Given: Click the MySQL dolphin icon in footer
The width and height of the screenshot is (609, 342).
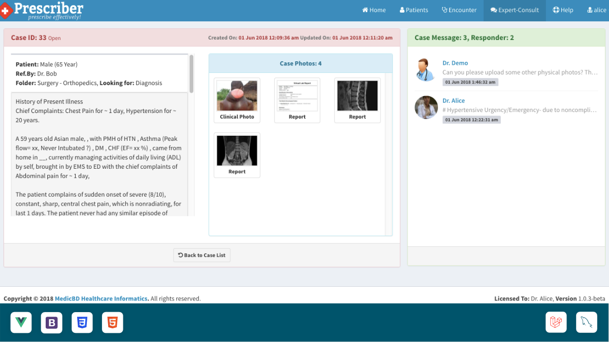Looking at the screenshot, I should coord(587,323).
